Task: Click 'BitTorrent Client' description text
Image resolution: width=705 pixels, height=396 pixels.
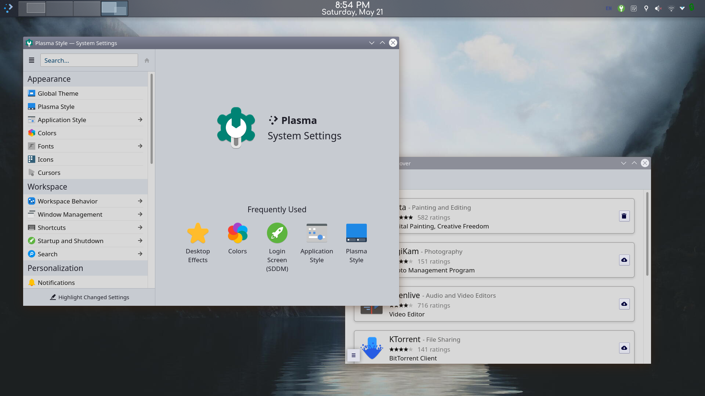Action: pos(413,359)
